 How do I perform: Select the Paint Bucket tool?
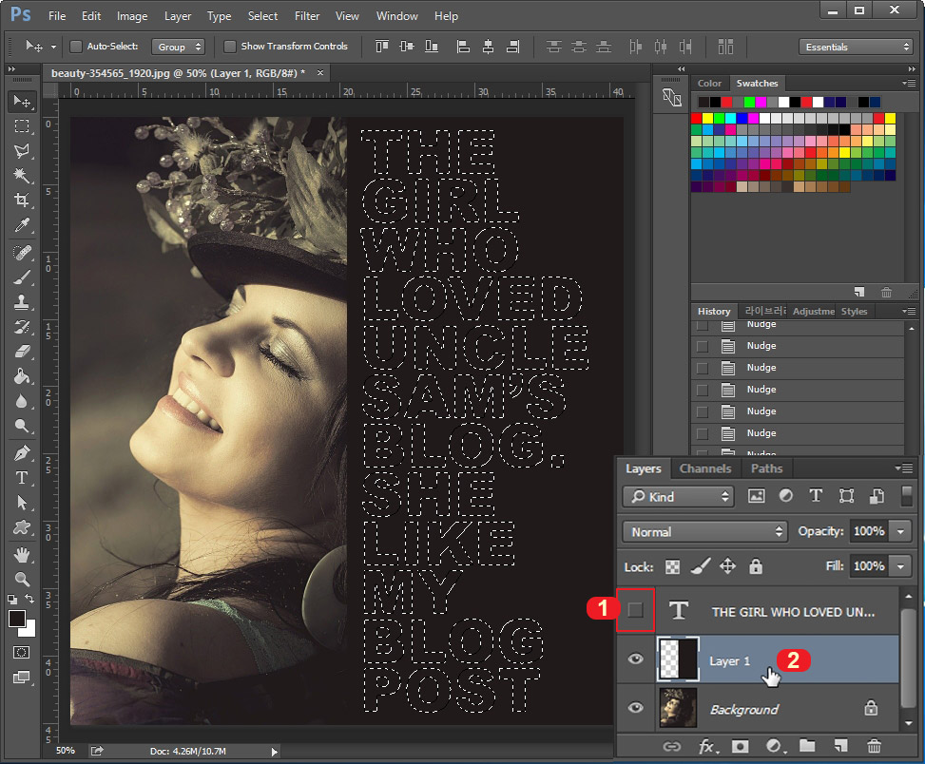tap(22, 376)
